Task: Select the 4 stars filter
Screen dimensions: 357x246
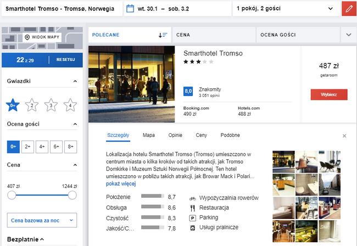Action: [x=70, y=105]
